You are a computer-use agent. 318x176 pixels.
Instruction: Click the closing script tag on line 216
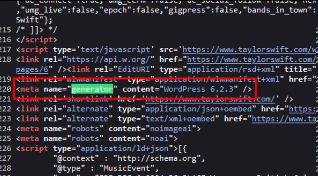tap(37, 40)
